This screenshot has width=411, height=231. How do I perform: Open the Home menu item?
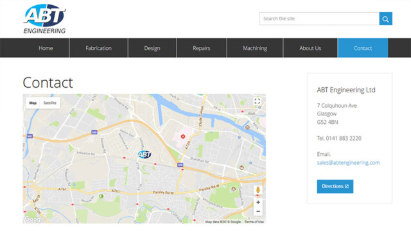[x=46, y=48]
